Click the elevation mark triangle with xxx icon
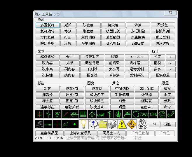Image resolution: width=192 pixels, height=157 pixels. click(x=74, y=114)
